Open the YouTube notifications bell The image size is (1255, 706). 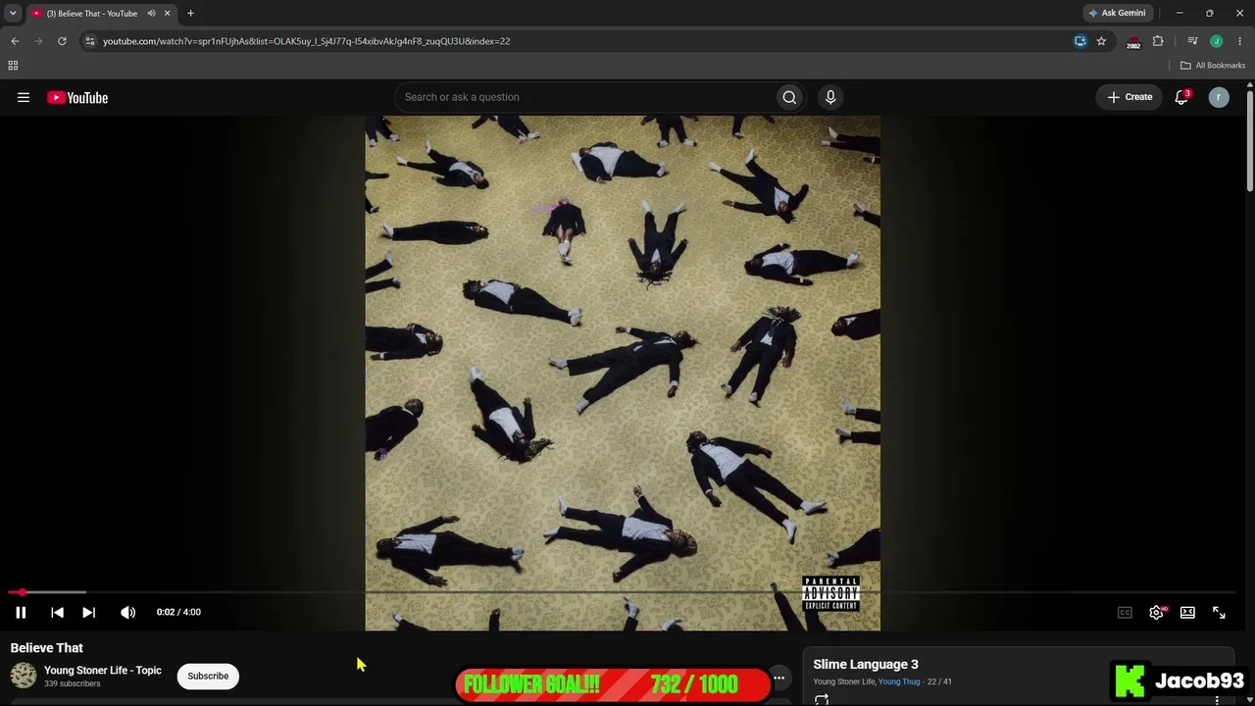1181,97
